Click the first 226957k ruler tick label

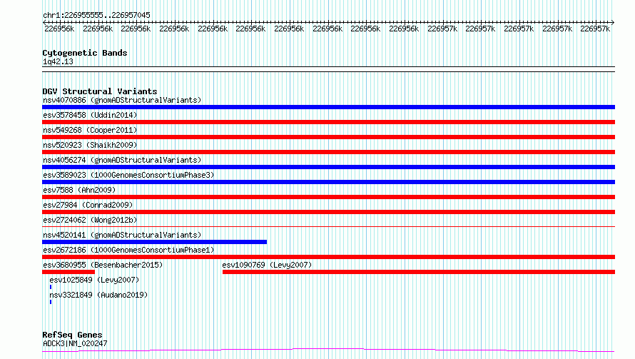coord(442,29)
